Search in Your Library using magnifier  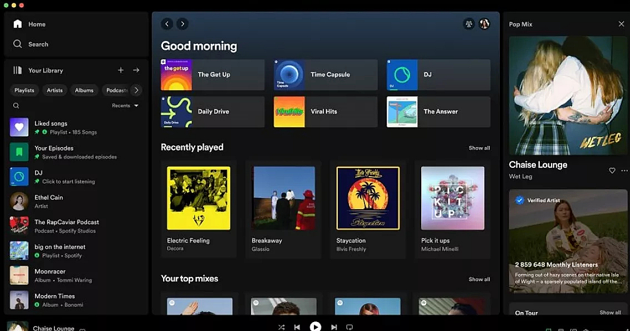(16, 106)
